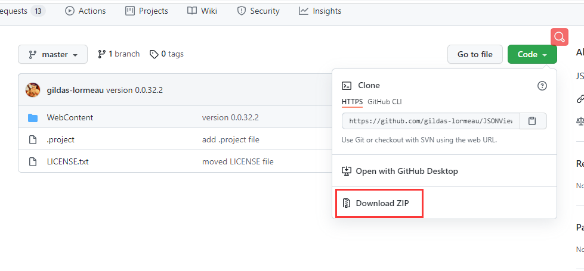
Task: Click the clipboard copy URL icon
Action: click(533, 121)
